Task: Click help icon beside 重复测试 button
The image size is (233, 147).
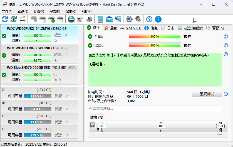Action: click(x=226, y=94)
